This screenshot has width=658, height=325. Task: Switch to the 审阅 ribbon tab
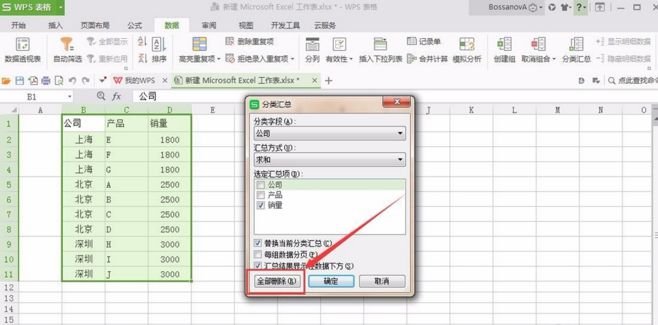click(x=209, y=26)
